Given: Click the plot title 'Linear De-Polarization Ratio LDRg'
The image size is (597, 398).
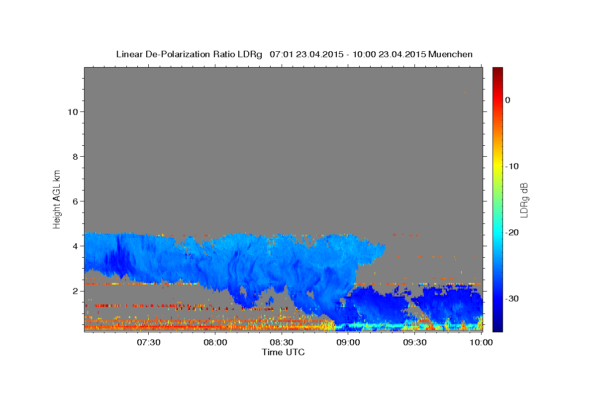Looking at the screenshot, I should (189, 54).
